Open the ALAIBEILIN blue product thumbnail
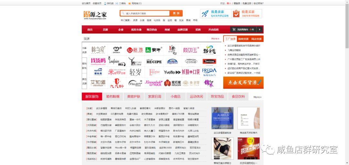 click(x=222, y=118)
